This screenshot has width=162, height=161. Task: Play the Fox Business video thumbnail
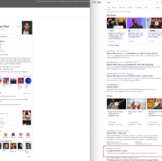116,104
